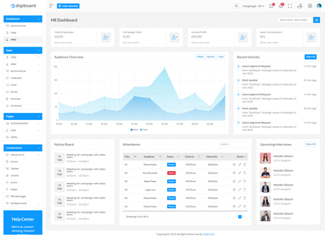Click edit pencil for Paul Reynolds row
This screenshot has width=325, height=238.
coord(239,173)
